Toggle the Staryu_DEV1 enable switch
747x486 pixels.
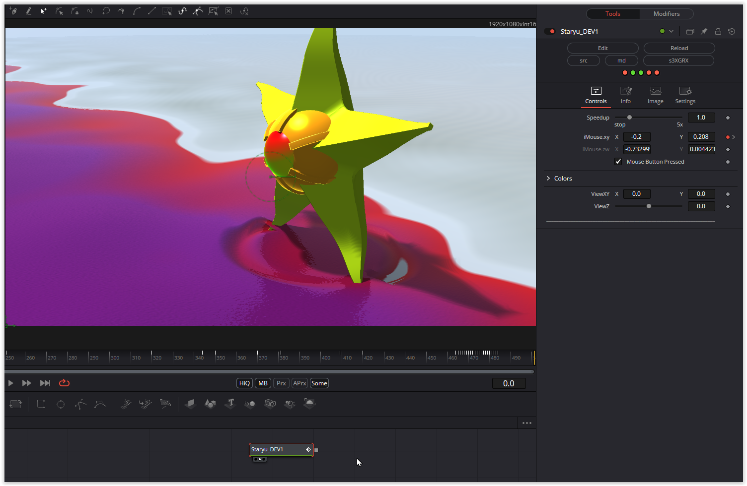550,31
